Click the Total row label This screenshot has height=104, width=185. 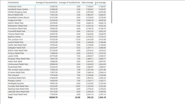(10, 97)
